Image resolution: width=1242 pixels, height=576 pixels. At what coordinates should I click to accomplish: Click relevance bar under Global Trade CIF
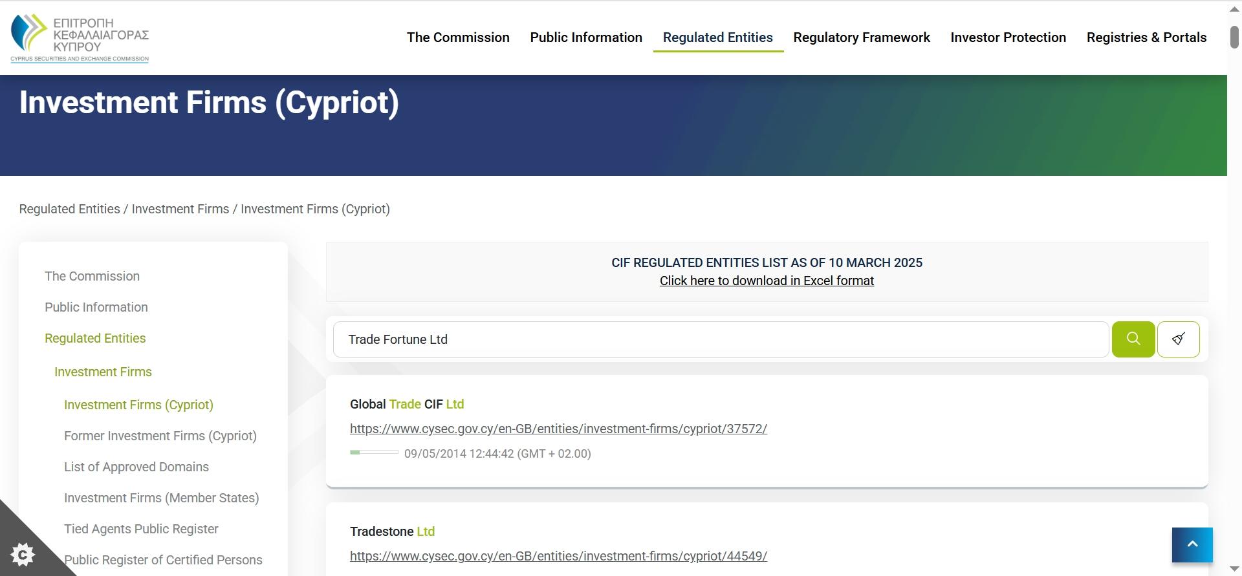pyautogui.click(x=374, y=453)
